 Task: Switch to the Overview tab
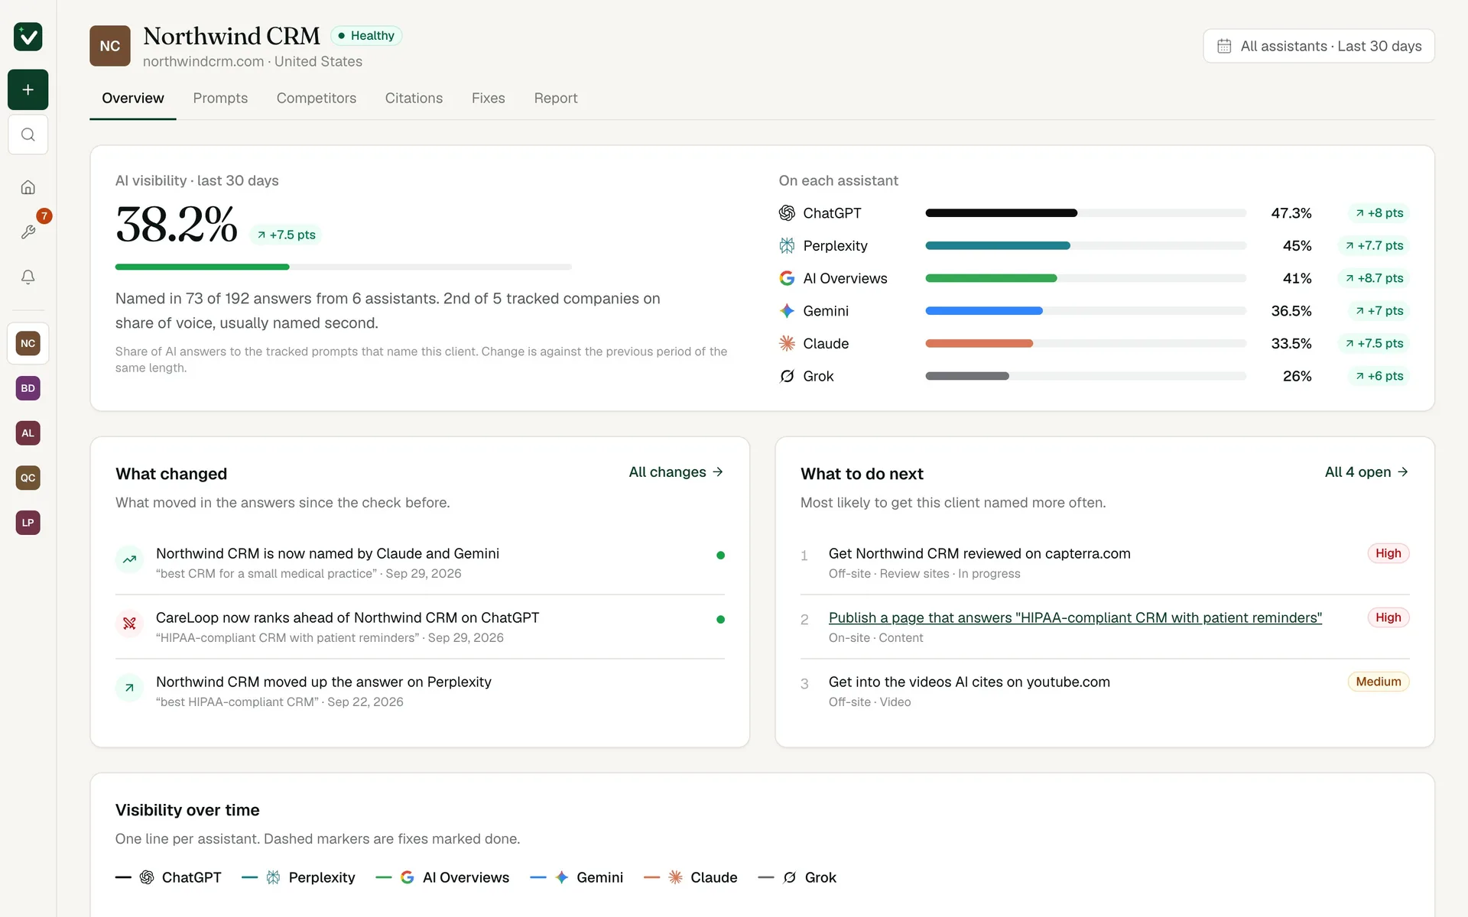coord(133,98)
